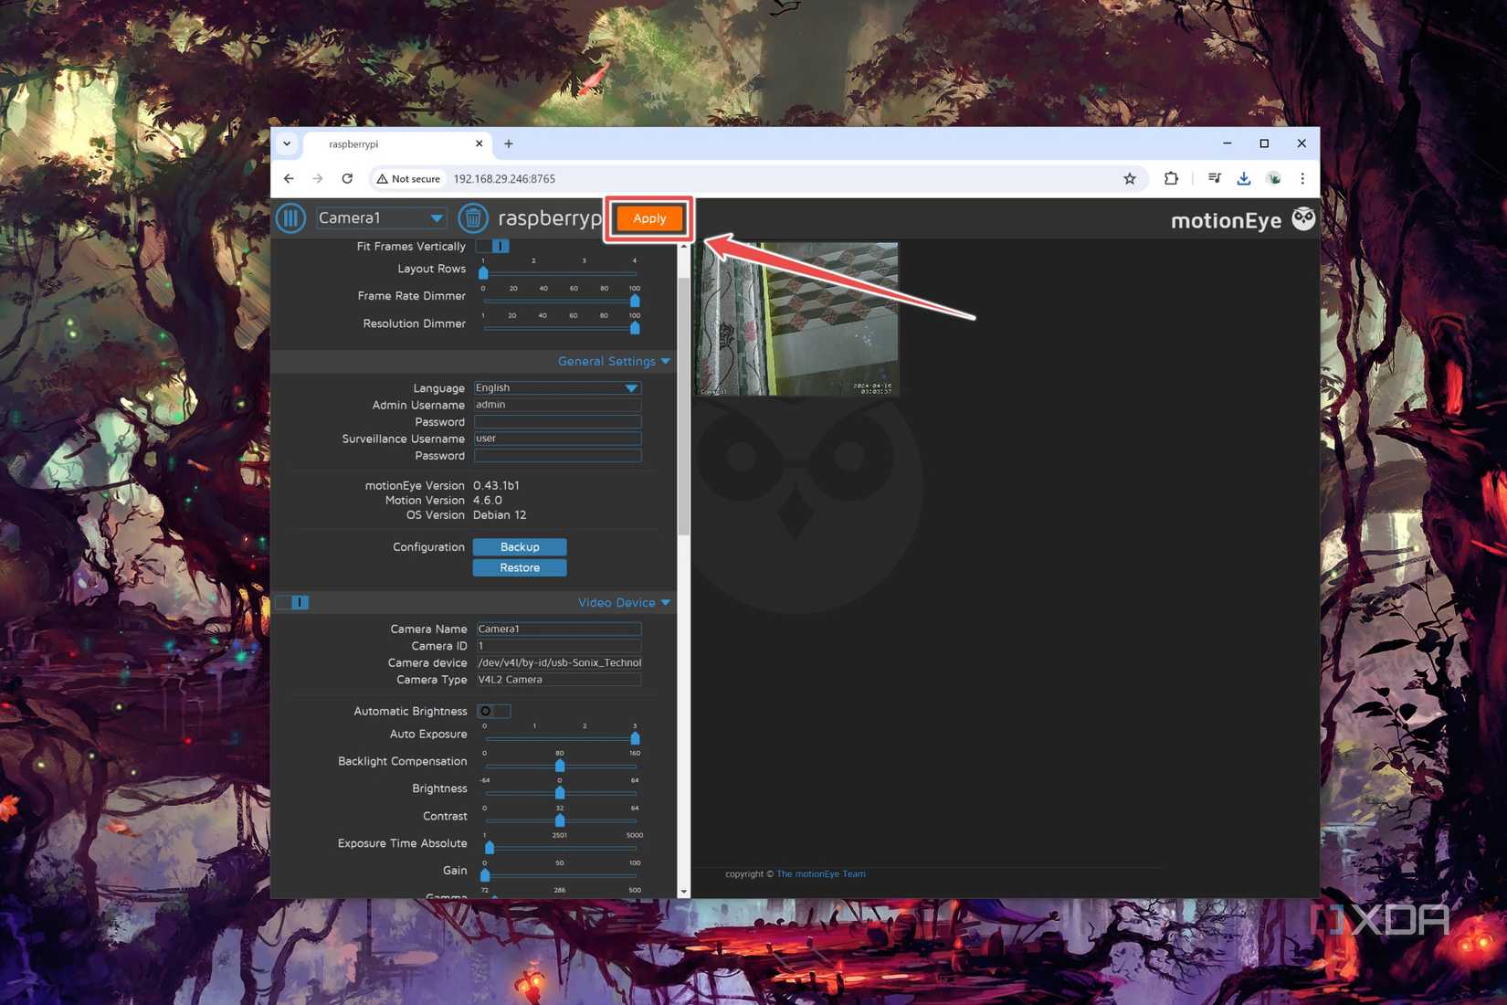Open the Chrome three-dot menu

coord(1302,179)
